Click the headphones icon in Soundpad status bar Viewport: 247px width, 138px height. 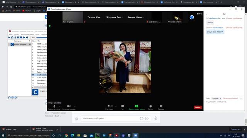point(9,97)
